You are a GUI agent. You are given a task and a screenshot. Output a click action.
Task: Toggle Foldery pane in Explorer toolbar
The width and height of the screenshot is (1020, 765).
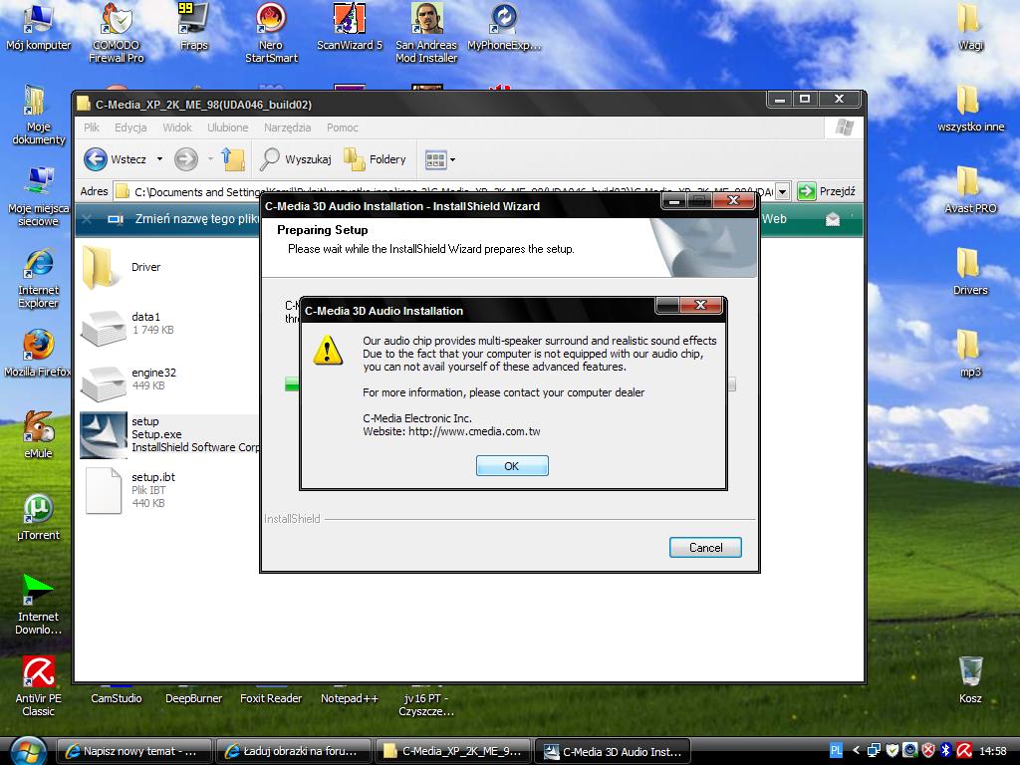[x=375, y=159]
